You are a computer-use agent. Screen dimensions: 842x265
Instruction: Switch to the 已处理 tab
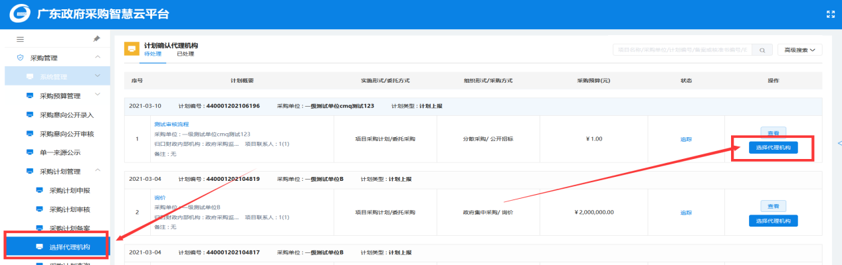185,54
